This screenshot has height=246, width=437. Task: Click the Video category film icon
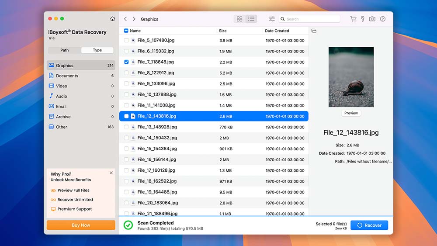point(51,86)
